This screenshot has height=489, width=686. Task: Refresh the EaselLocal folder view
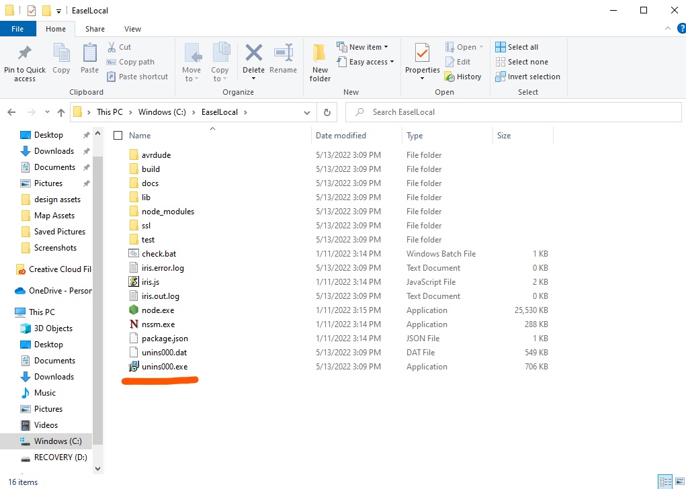[x=327, y=112]
